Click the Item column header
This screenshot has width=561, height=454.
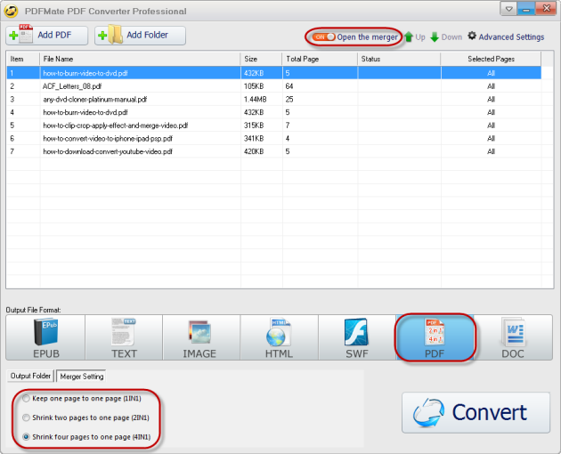23,59
